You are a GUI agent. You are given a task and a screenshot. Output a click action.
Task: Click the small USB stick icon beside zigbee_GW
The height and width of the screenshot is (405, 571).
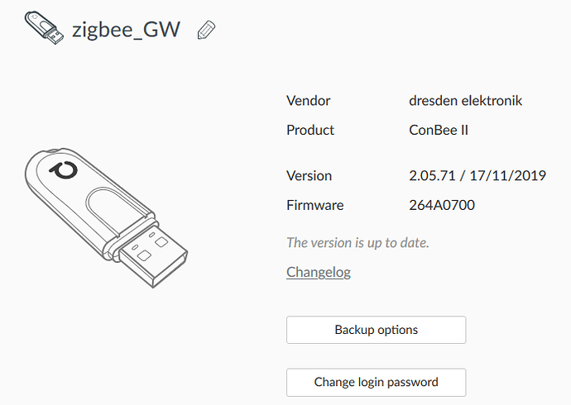[x=44, y=27]
